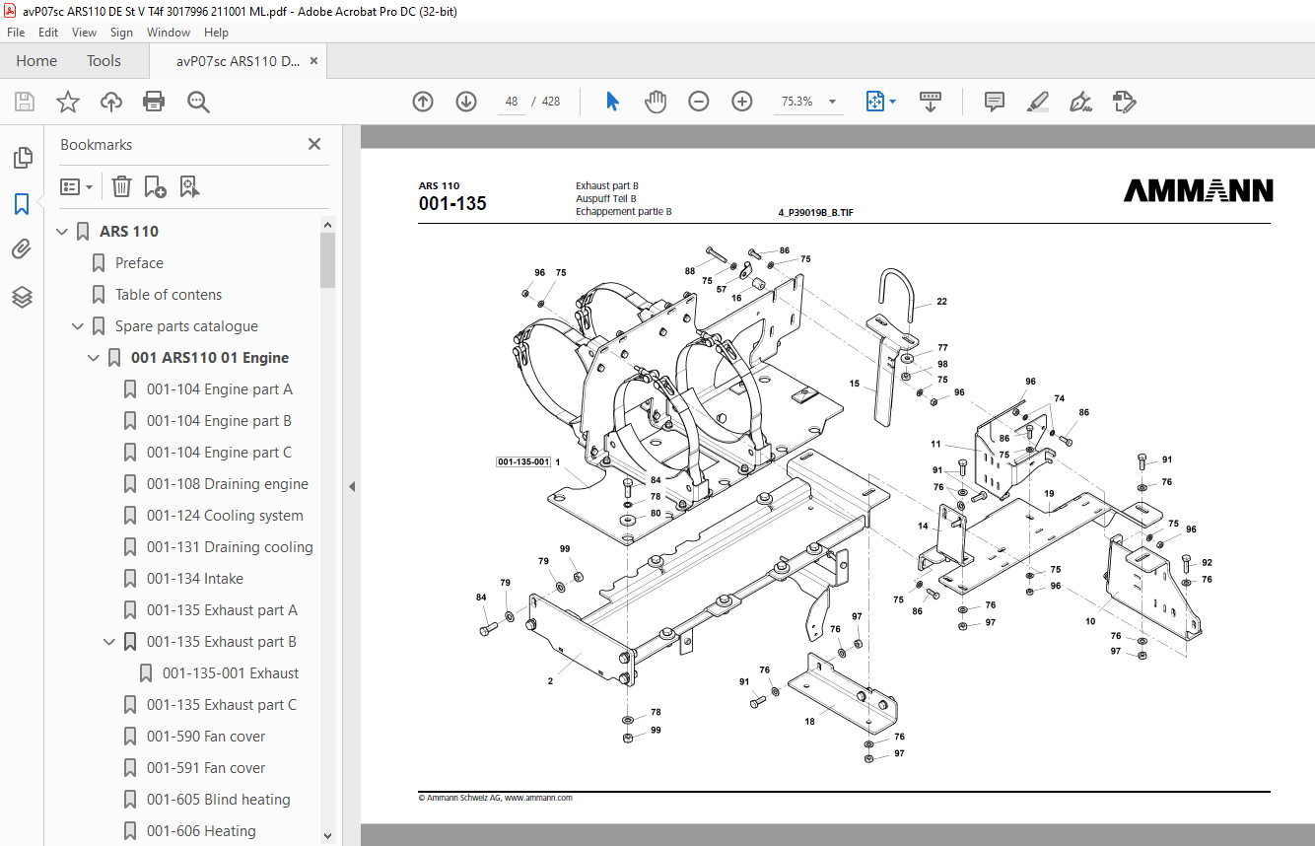This screenshot has height=846, width=1315.
Task: Open the 001-606 Heating bookmark
Action: click(x=201, y=831)
